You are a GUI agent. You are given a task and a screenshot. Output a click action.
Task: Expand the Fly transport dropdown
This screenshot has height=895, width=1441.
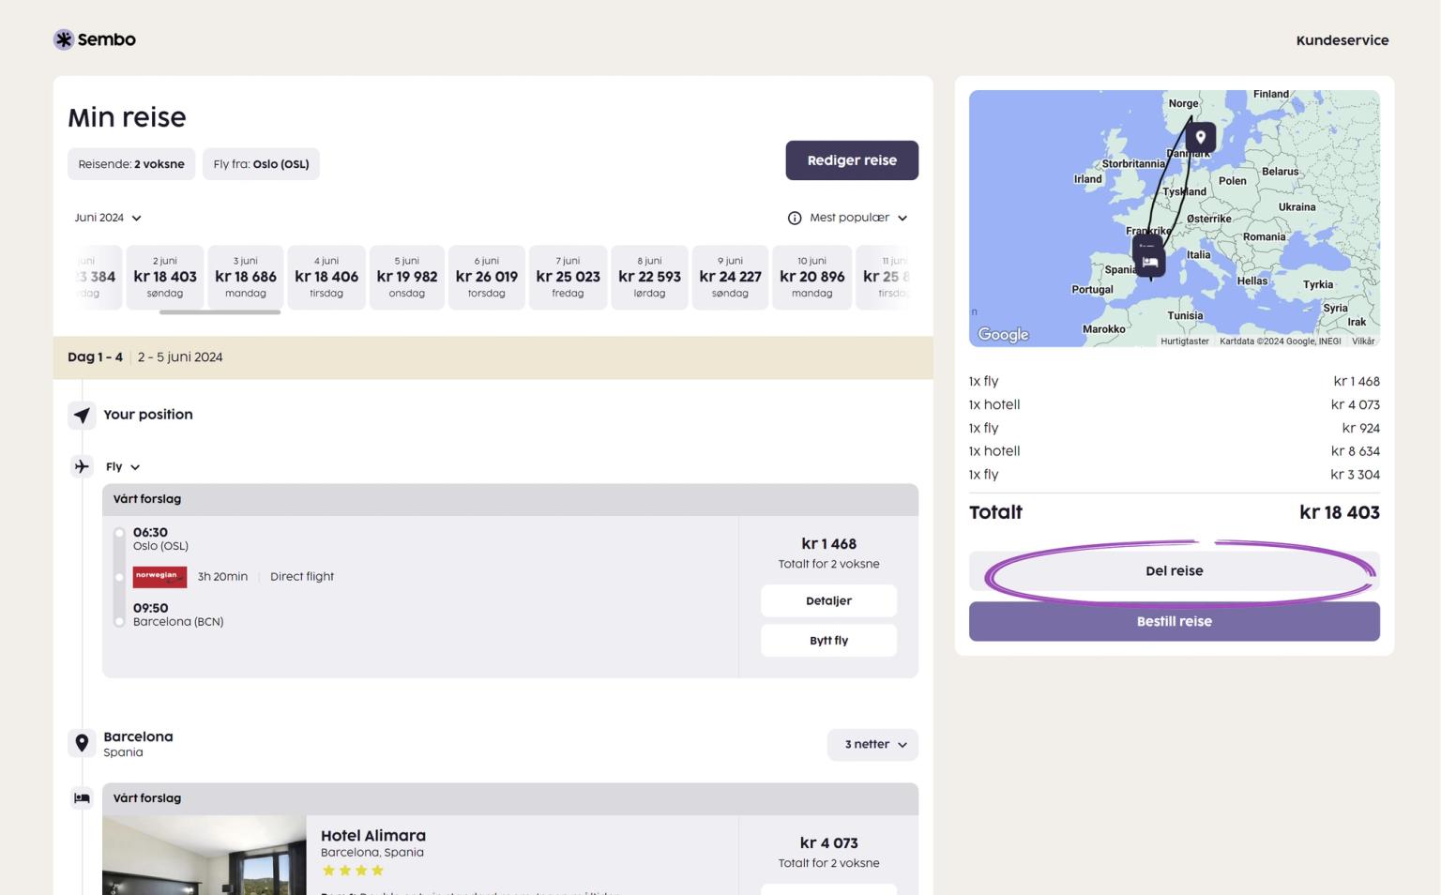point(123,466)
